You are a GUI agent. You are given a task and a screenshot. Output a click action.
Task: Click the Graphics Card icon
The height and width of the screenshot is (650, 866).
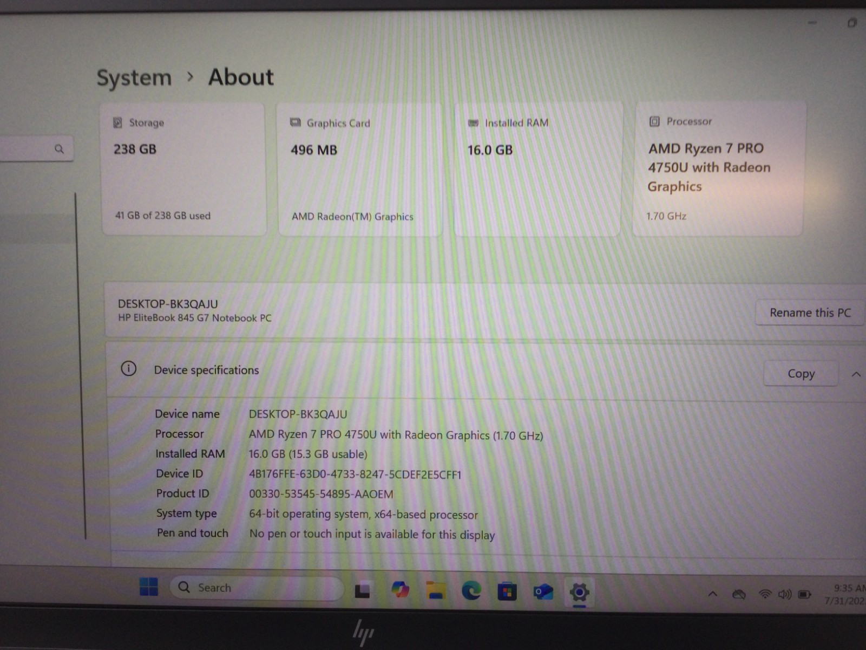(295, 122)
